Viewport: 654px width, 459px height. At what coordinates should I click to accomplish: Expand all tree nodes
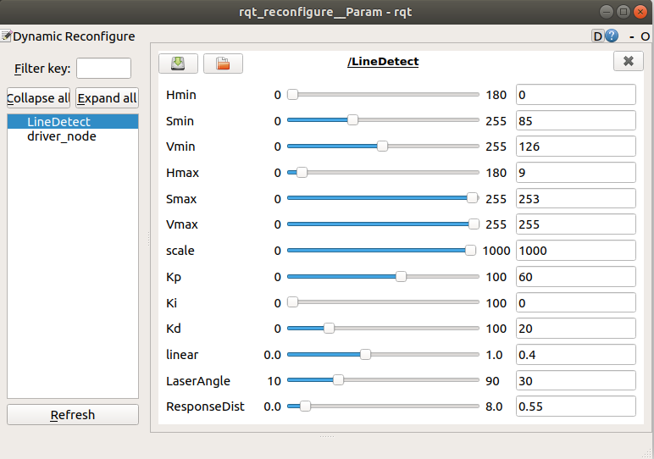[107, 98]
